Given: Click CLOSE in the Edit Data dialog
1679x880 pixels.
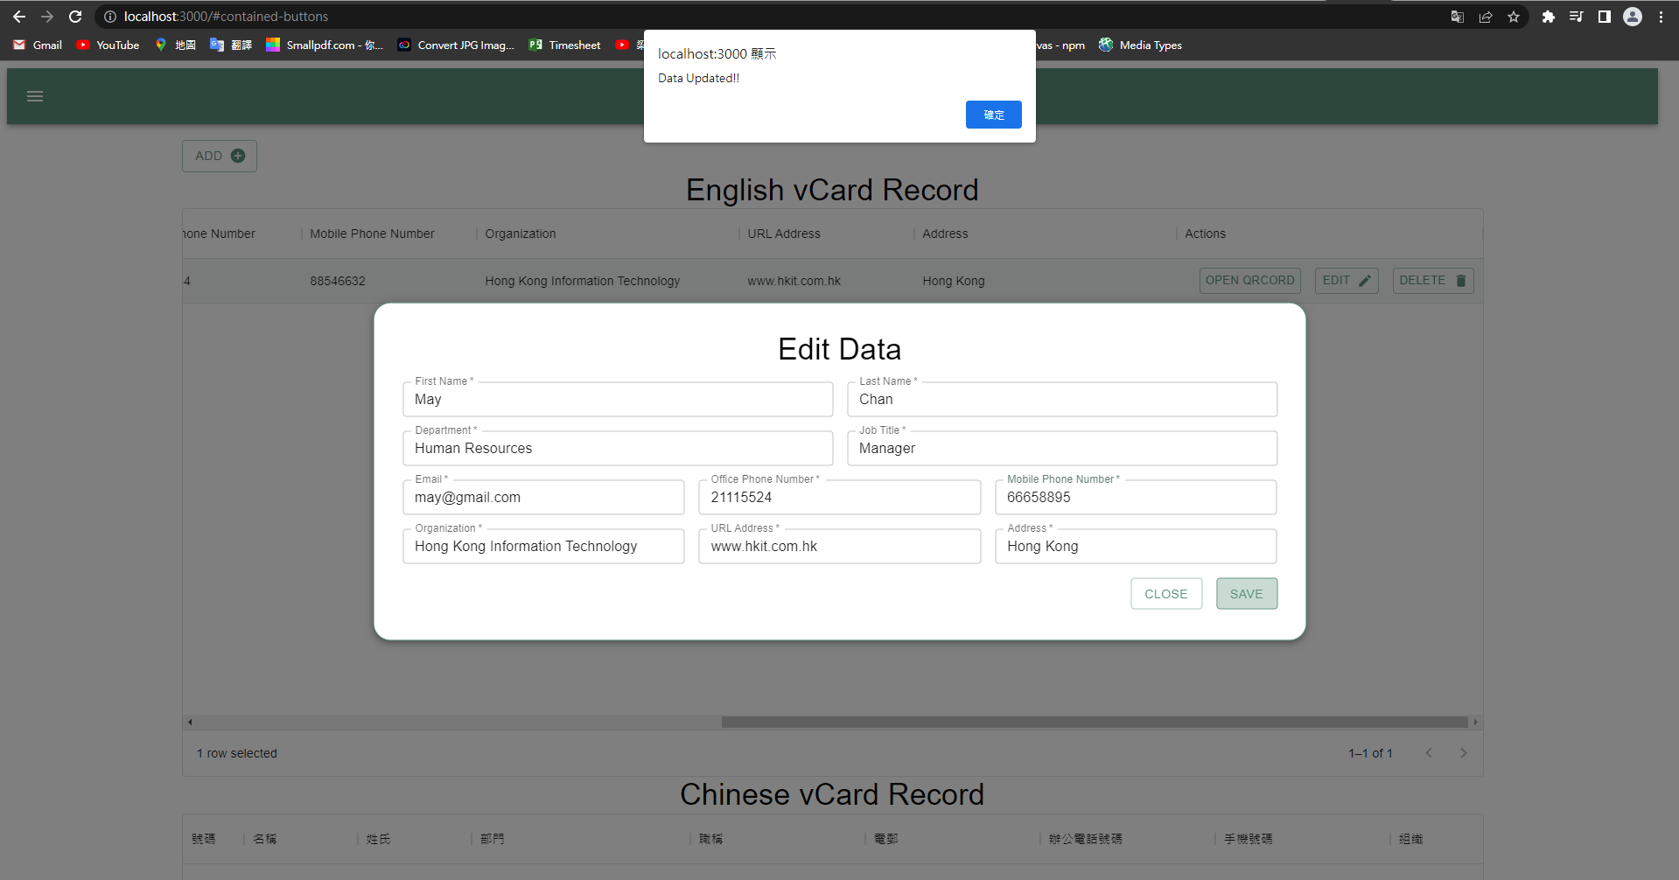Looking at the screenshot, I should coord(1166,594).
